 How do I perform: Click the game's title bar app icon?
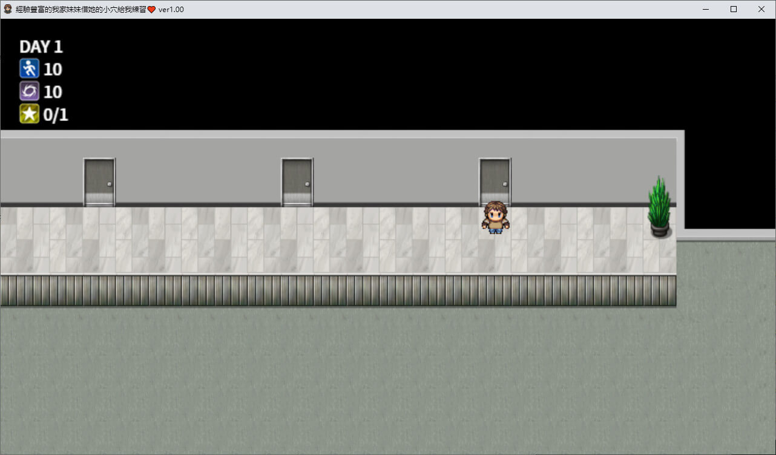(x=8, y=9)
